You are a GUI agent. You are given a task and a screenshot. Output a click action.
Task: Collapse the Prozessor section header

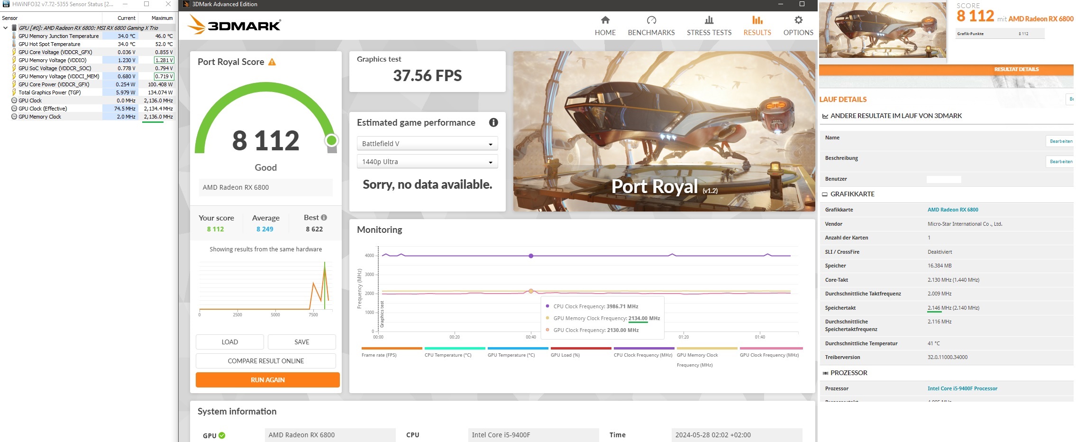845,373
